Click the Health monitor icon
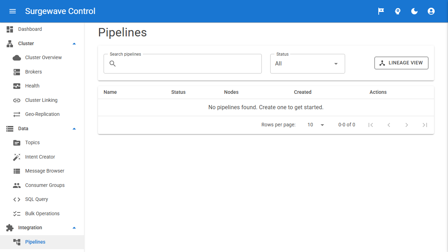This screenshot has width=448, height=252. click(x=17, y=86)
